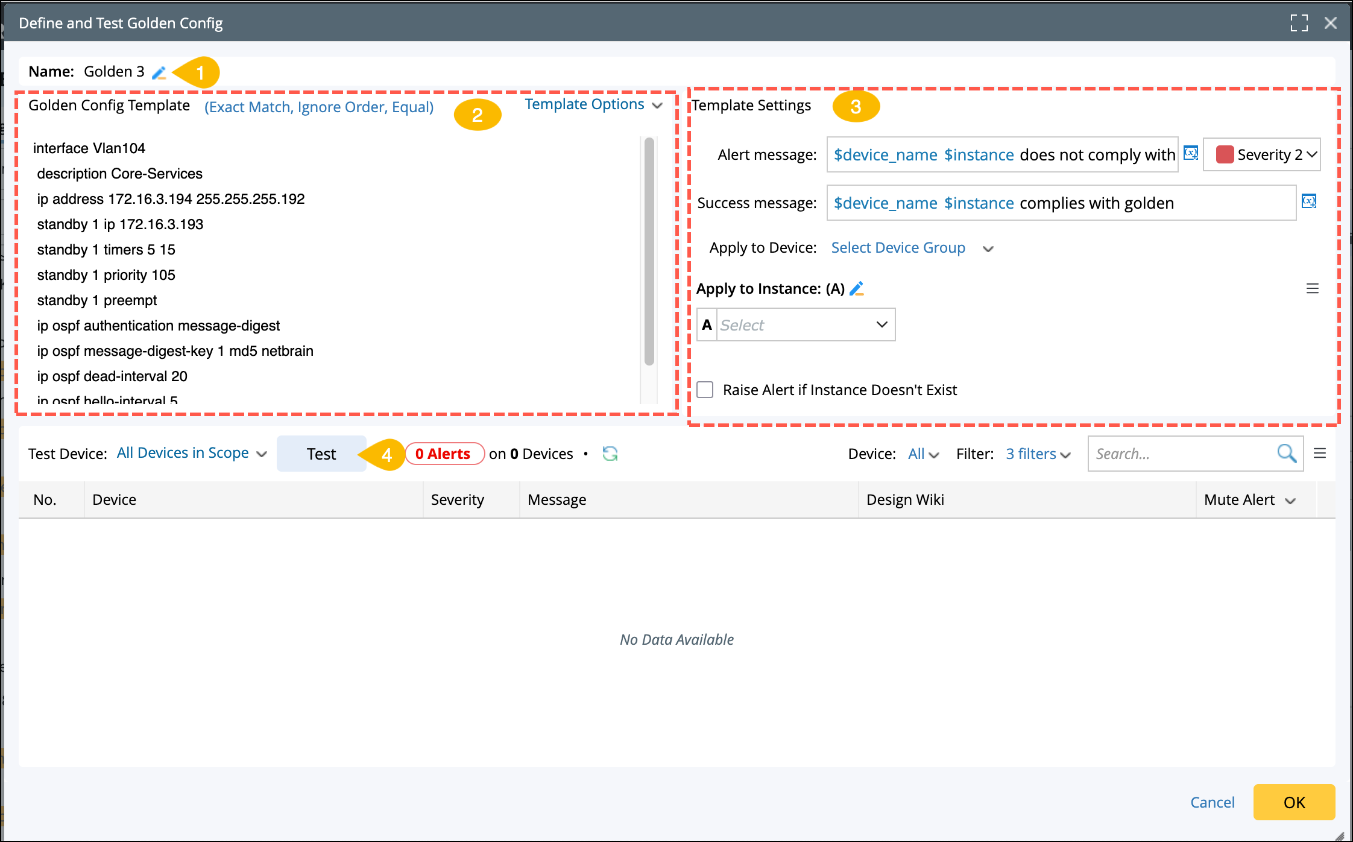
Task: Open hamburger menu beside the search box
Action: 1320,454
